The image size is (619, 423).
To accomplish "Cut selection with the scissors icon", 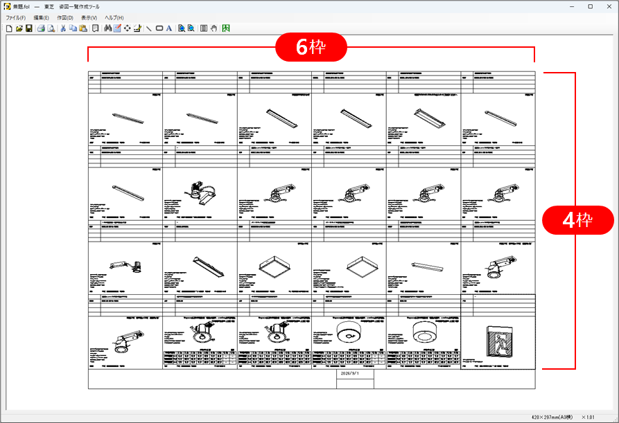I will tap(63, 28).
